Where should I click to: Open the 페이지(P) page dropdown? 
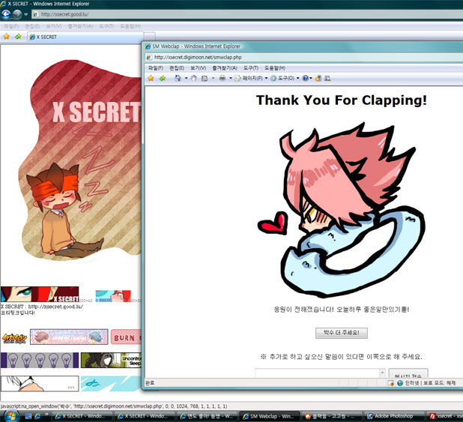point(250,78)
